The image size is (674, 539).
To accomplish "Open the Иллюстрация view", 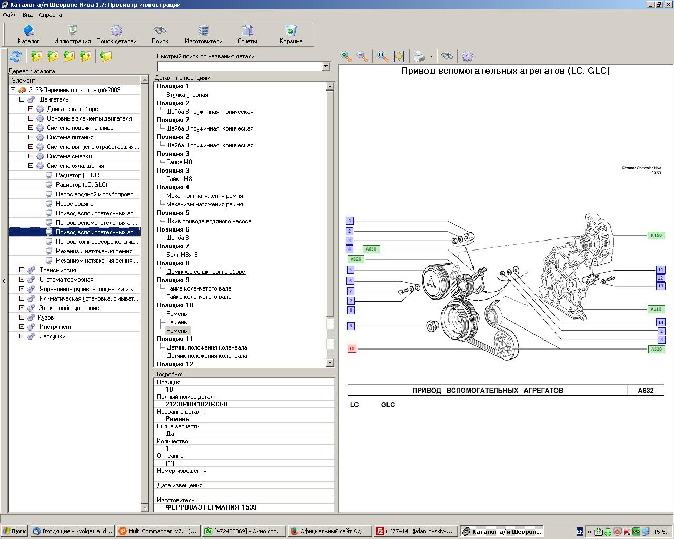I will pos(72,34).
